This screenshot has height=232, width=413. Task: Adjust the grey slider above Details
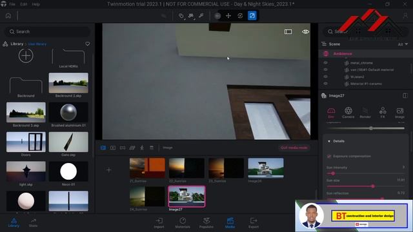click(x=365, y=128)
